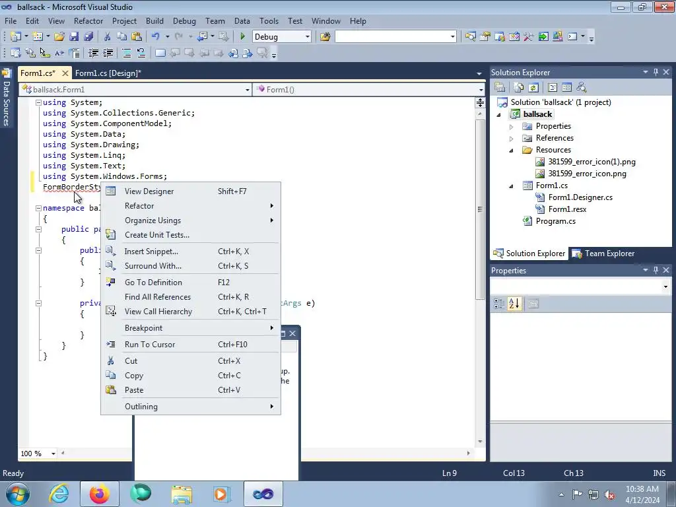This screenshot has width=676, height=507.
Task: Click the Cut scissors icon in the toolbar
Action: click(108, 37)
